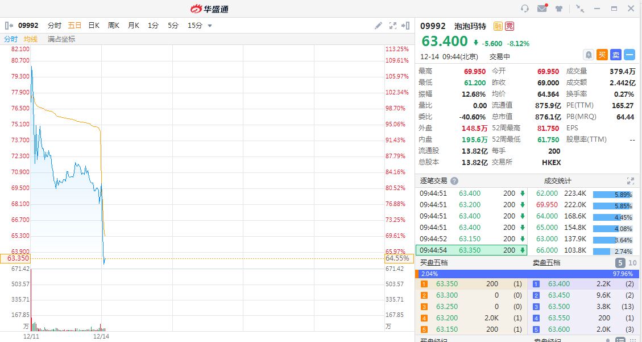The height and width of the screenshot is (342, 642).
Task: Set a price alert with bell icon
Action: click(589, 55)
